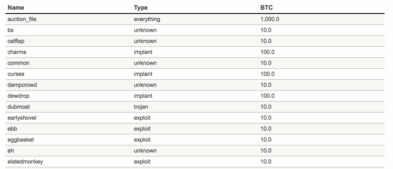Select the bs entry

click(11, 30)
